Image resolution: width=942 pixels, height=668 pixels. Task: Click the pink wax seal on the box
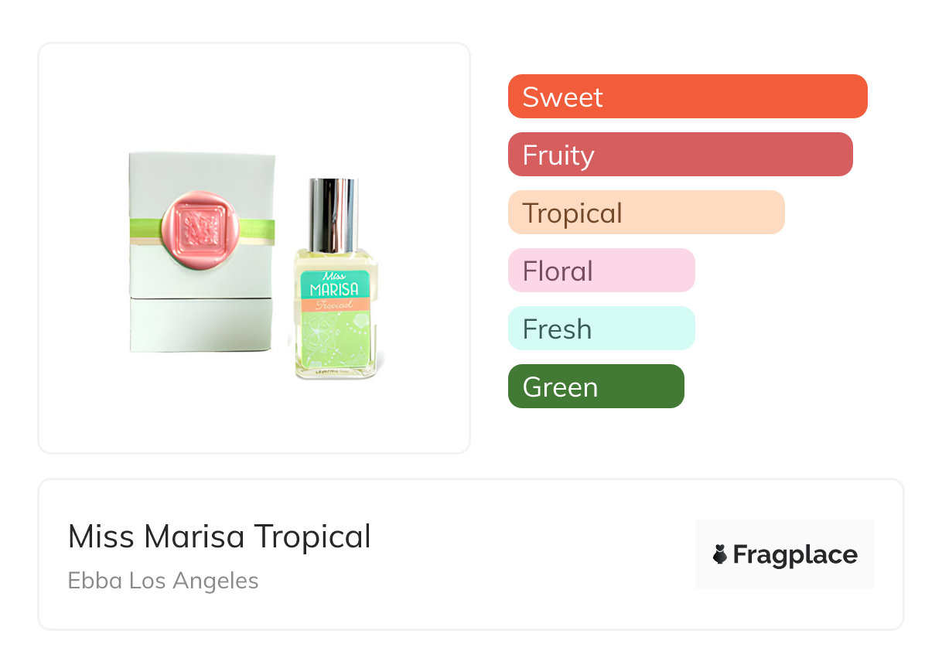(x=200, y=230)
